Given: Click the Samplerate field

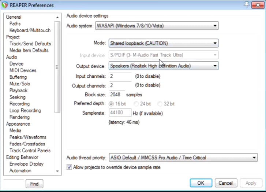Looking at the screenshot, I should 120,112.
